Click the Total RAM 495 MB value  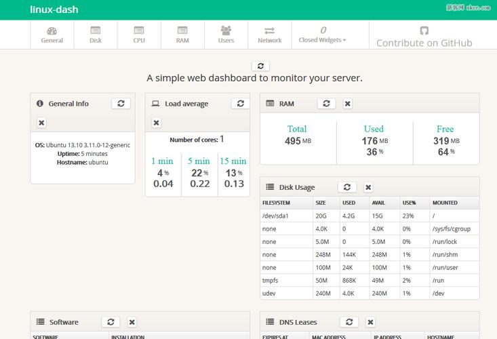298,140
